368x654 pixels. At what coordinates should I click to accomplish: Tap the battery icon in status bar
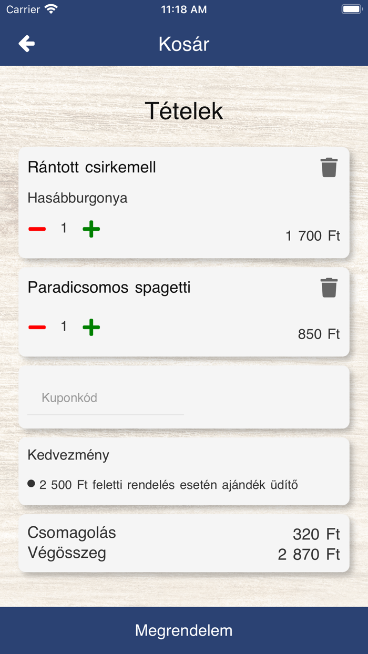pyautogui.click(x=351, y=9)
